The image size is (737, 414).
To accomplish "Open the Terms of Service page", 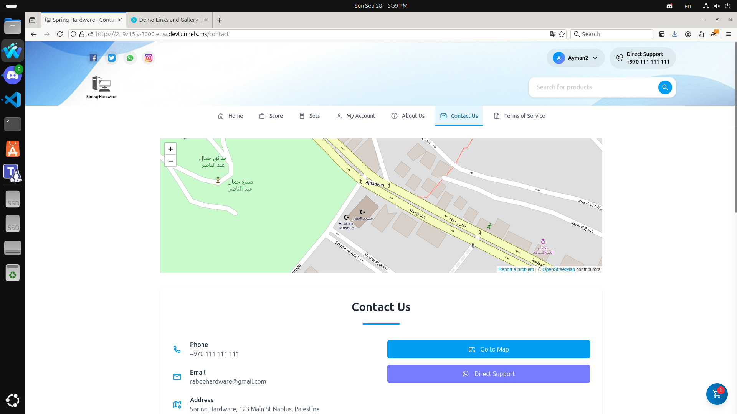I will [x=519, y=116].
